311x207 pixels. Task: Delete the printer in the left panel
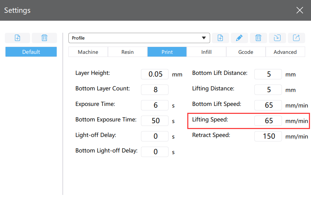click(45, 38)
